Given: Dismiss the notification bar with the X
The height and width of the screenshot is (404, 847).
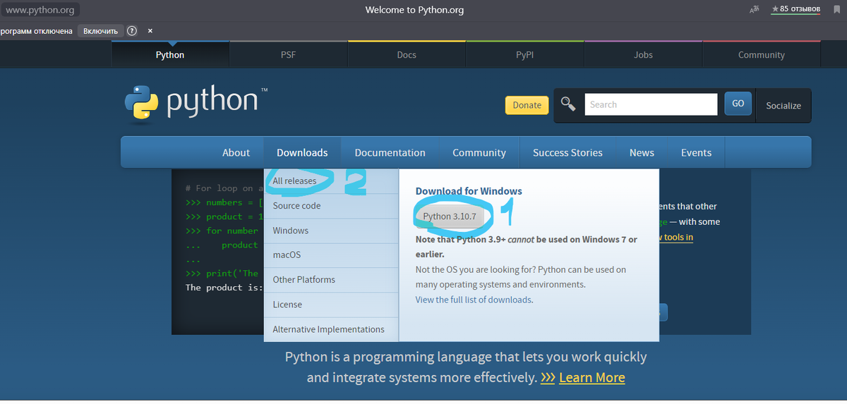Looking at the screenshot, I should tap(150, 31).
